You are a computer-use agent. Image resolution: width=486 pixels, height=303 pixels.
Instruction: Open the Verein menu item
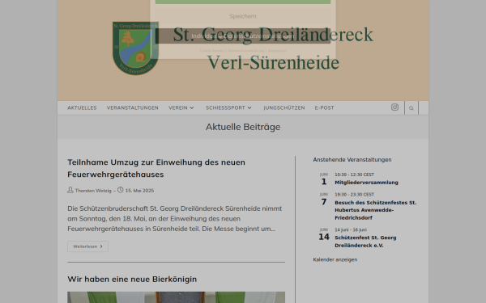pos(178,108)
